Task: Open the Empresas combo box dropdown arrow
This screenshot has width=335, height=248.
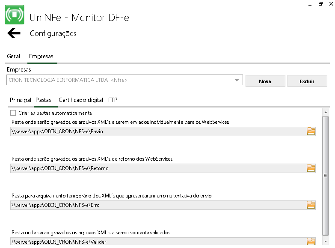Action: pyautogui.click(x=237, y=80)
